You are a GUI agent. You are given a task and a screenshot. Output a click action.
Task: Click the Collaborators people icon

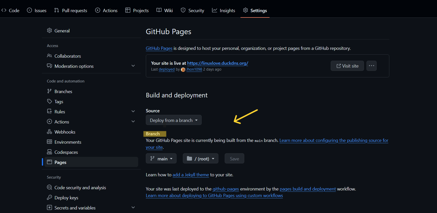[x=49, y=56]
